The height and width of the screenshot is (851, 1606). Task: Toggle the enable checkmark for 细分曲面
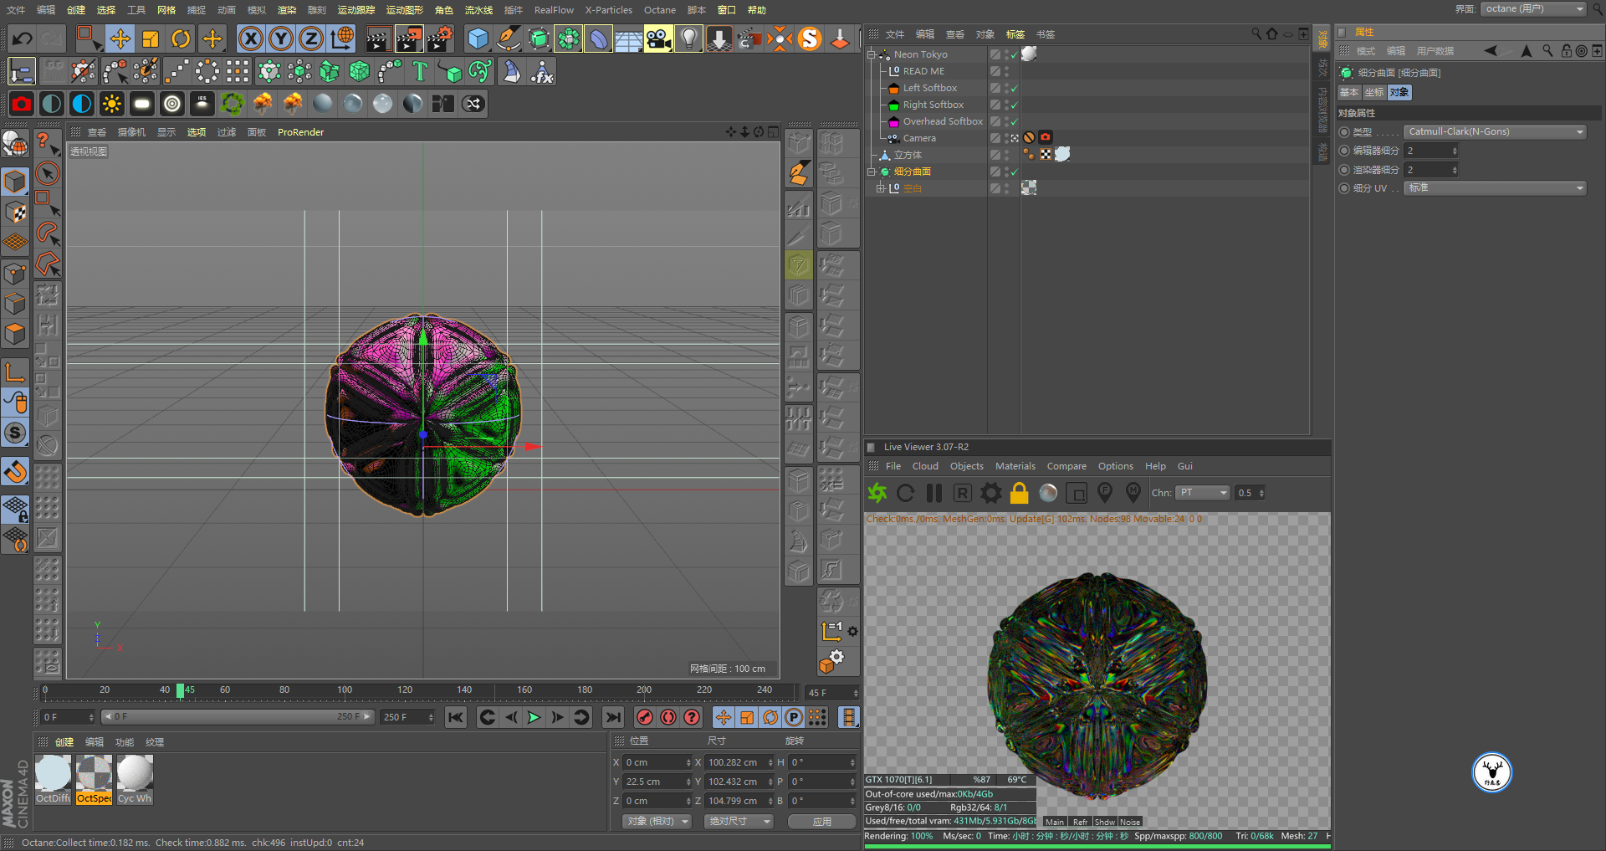click(1015, 172)
